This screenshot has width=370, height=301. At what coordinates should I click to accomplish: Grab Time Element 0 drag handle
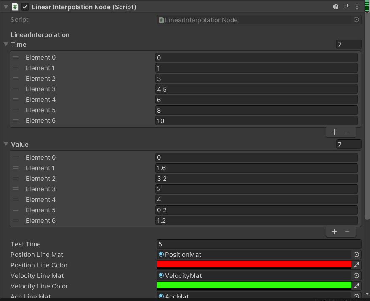16,58
